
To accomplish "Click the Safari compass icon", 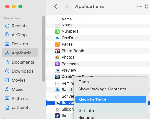I will pyautogui.click(x=57, y=90).
